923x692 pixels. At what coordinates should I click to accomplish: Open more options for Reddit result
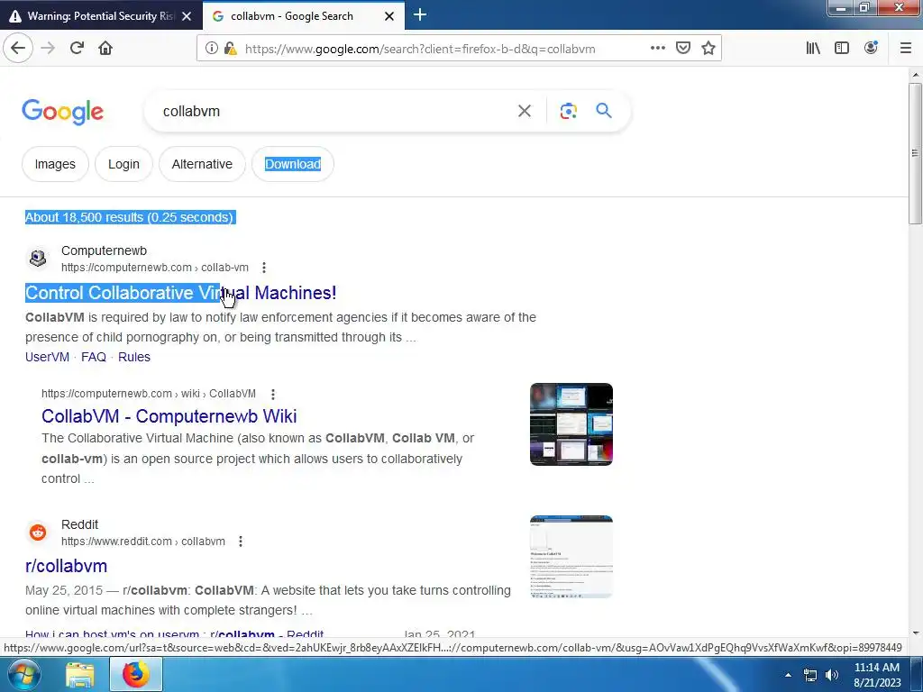(x=240, y=542)
